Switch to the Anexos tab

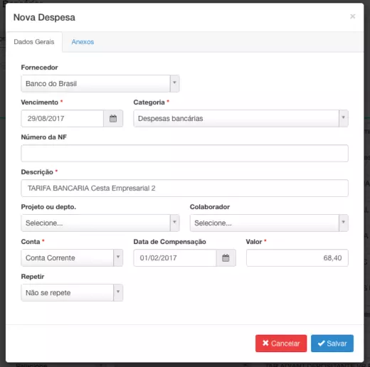pyautogui.click(x=83, y=42)
